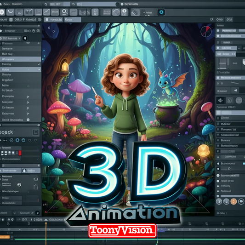Click the top bar progress slider knob
245x245 pixels.
(117, 4)
